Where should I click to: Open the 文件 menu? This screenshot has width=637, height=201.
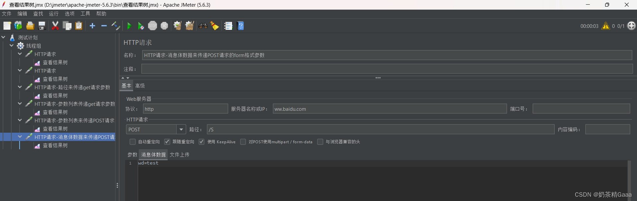pyautogui.click(x=7, y=14)
